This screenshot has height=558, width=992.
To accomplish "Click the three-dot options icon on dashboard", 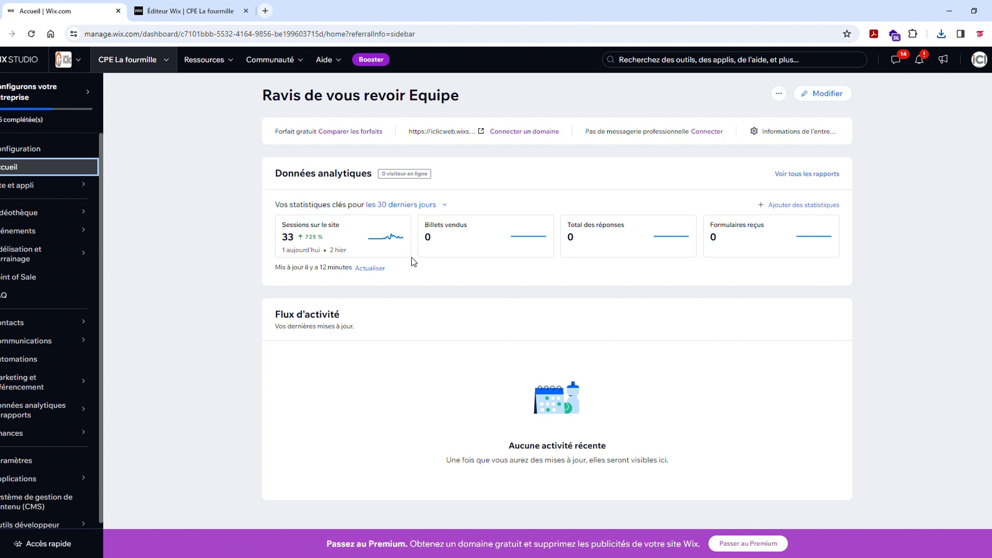I will pos(780,94).
